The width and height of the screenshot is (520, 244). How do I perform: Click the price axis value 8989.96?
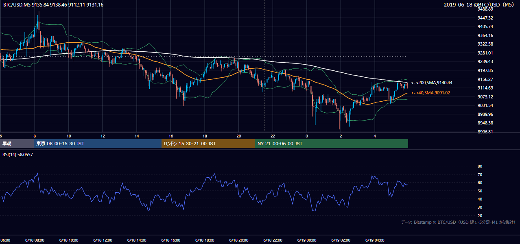pyautogui.click(x=485, y=114)
